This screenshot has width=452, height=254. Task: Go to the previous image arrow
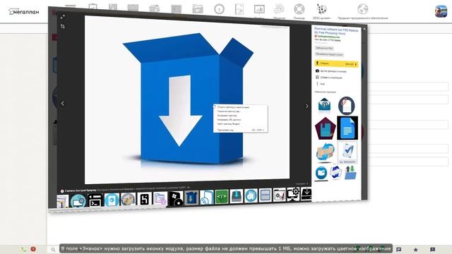click(63, 104)
